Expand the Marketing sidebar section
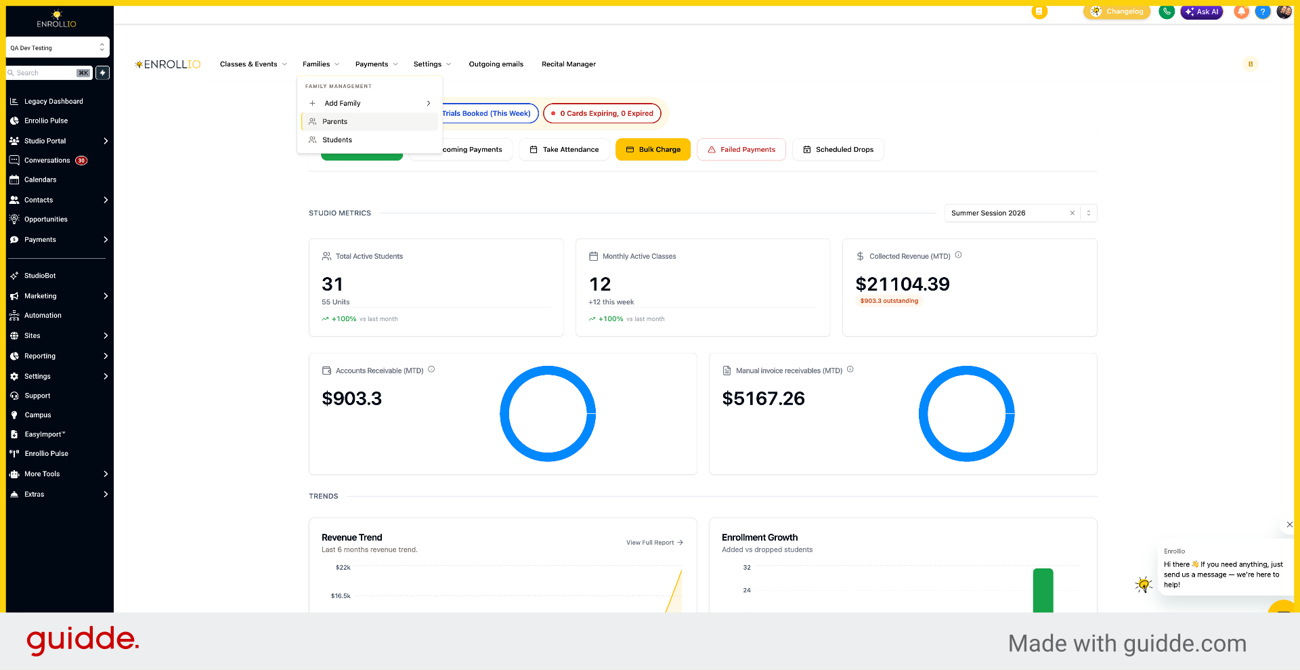This screenshot has height=670, width=1300. [106, 296]
